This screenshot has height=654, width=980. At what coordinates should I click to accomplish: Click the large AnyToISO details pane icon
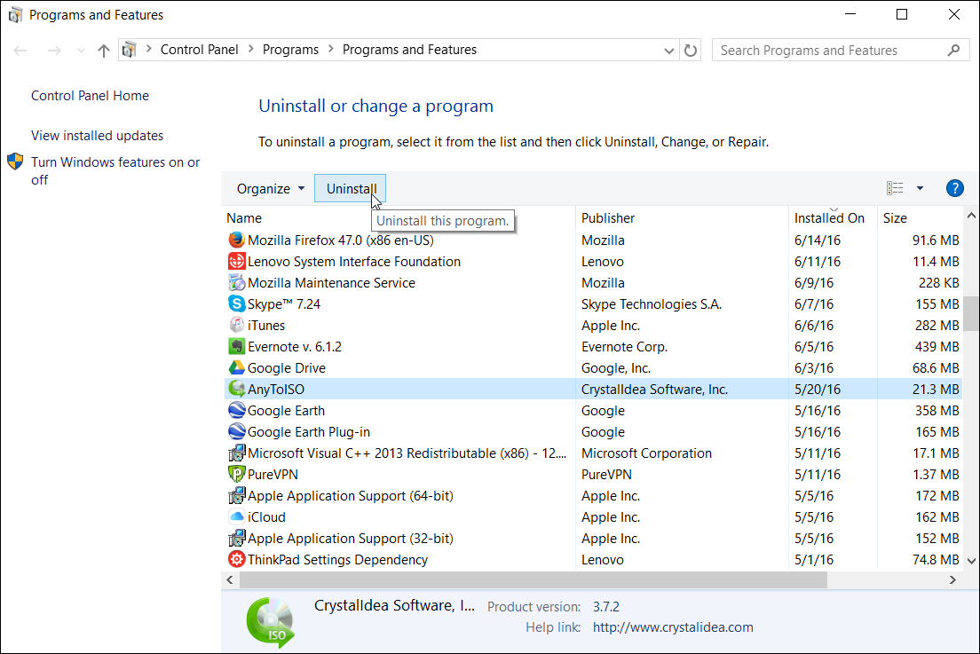tap(271, 622)
